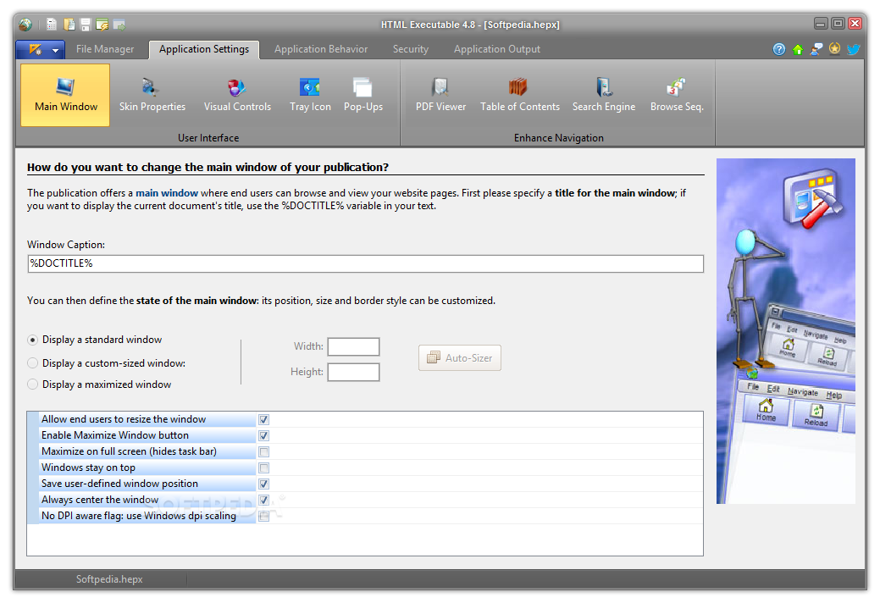Screen dimensions: 880x603
Task: Open the Pop-Ups settings
Action: pos(363,95)
